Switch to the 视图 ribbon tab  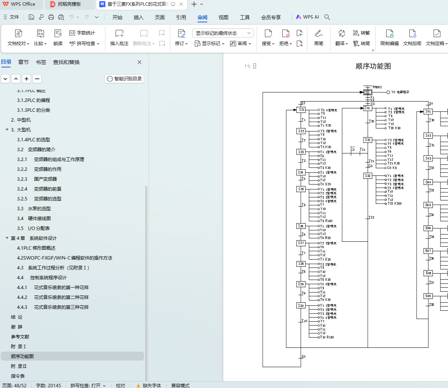pyautogui.click(x=223, y=17)
